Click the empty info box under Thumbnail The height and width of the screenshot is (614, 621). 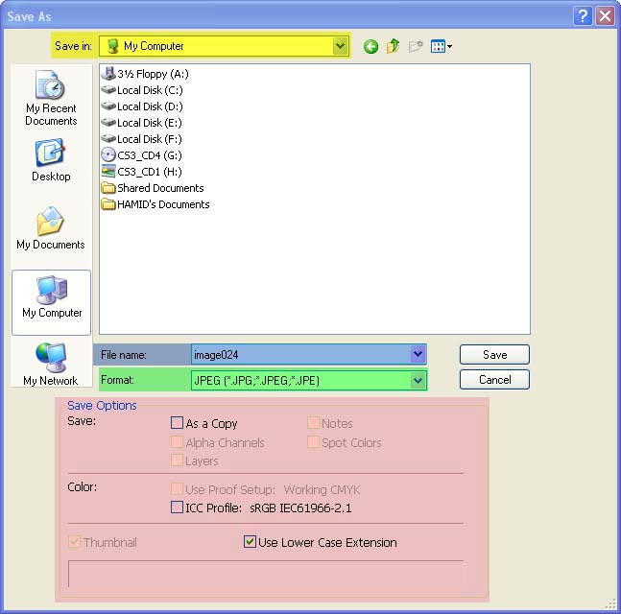(266, 574)
